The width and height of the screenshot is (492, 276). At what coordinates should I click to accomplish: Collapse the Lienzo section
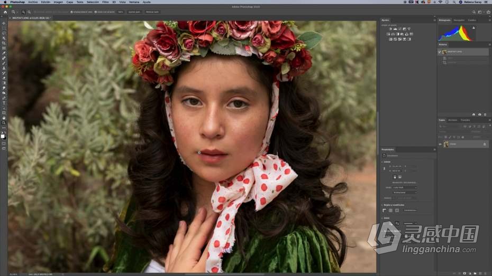click(x=382, y=162)
